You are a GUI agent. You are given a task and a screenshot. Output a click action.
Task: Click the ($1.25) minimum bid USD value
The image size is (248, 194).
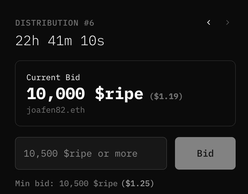pos(138,183)
